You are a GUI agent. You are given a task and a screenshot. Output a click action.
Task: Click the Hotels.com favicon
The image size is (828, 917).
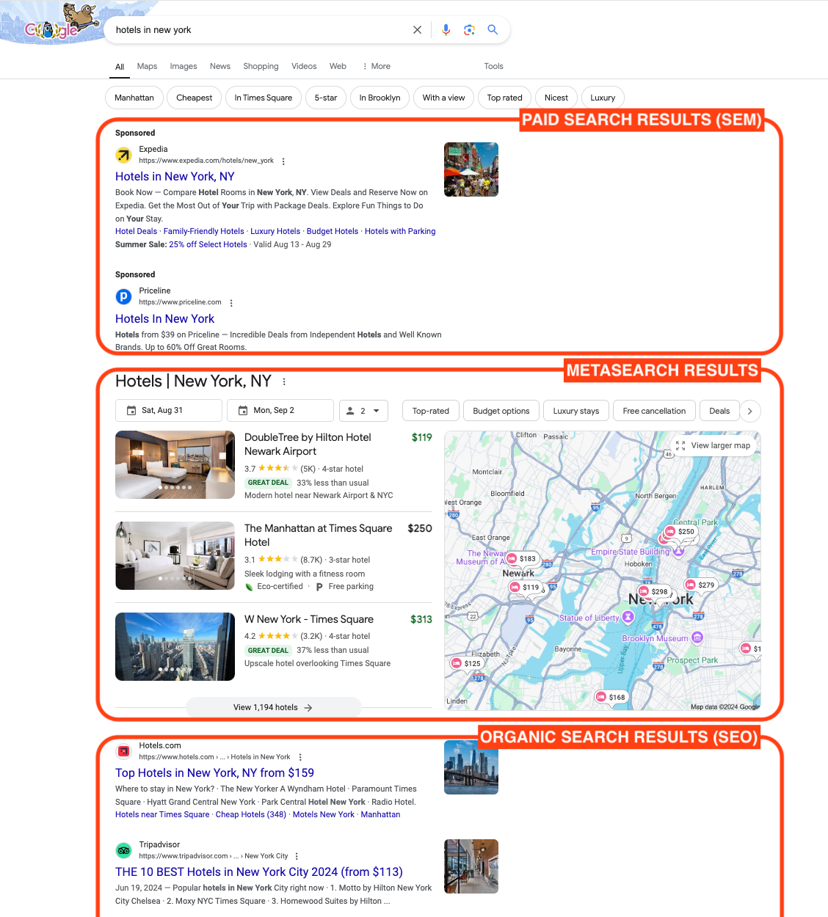point(123,751)
